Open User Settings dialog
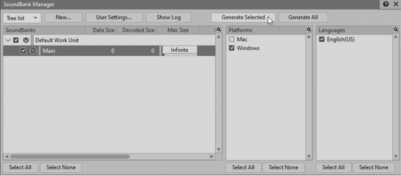This screenshot has width=401, height=176. click(114, 18)
